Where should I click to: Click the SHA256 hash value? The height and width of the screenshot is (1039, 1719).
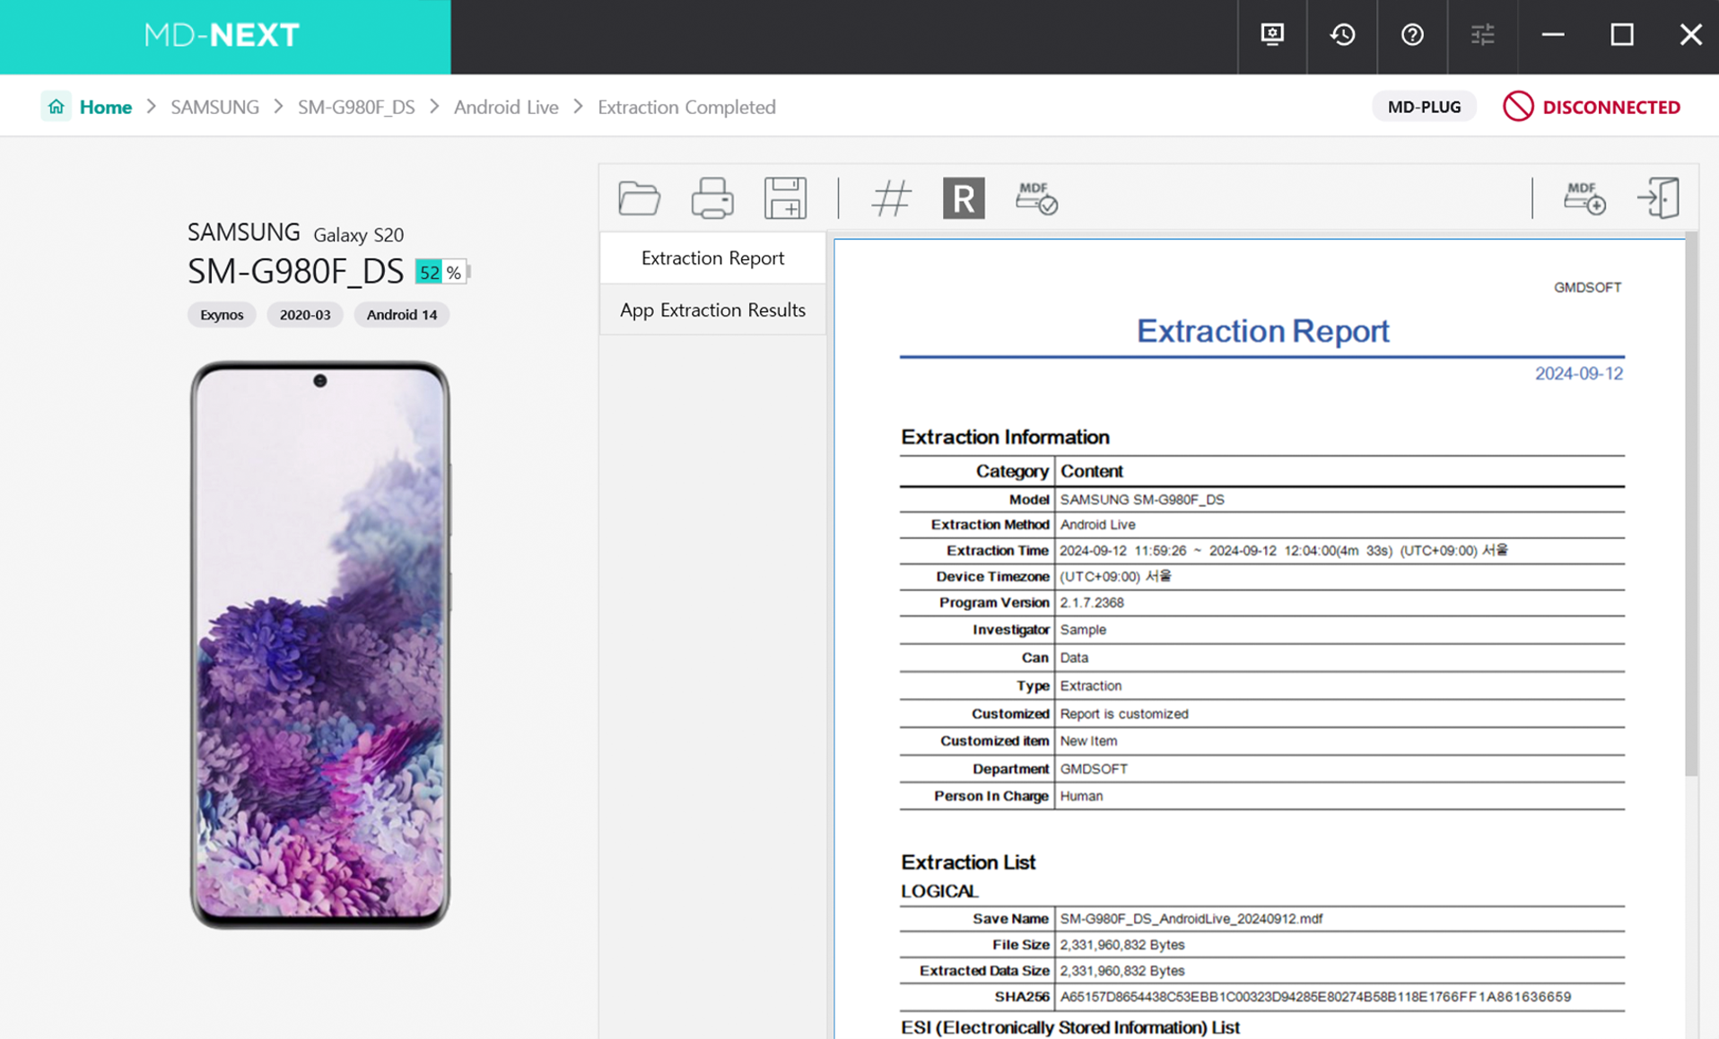1315,997
